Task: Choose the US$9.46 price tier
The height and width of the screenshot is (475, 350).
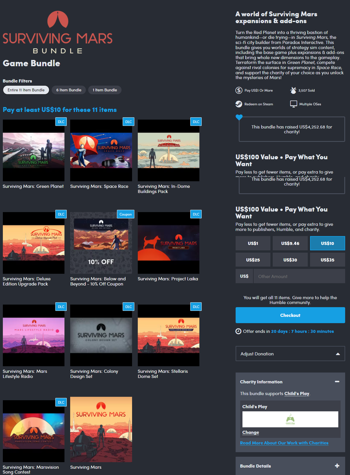Action: pos(290,243)
